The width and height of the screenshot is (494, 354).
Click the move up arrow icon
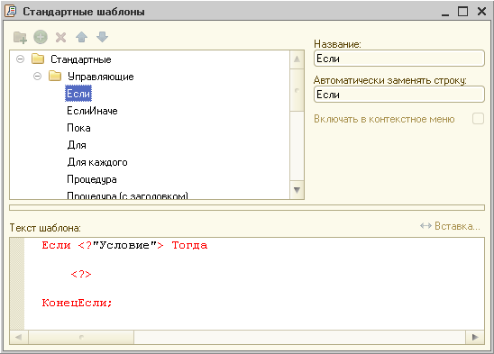[82, 37]
